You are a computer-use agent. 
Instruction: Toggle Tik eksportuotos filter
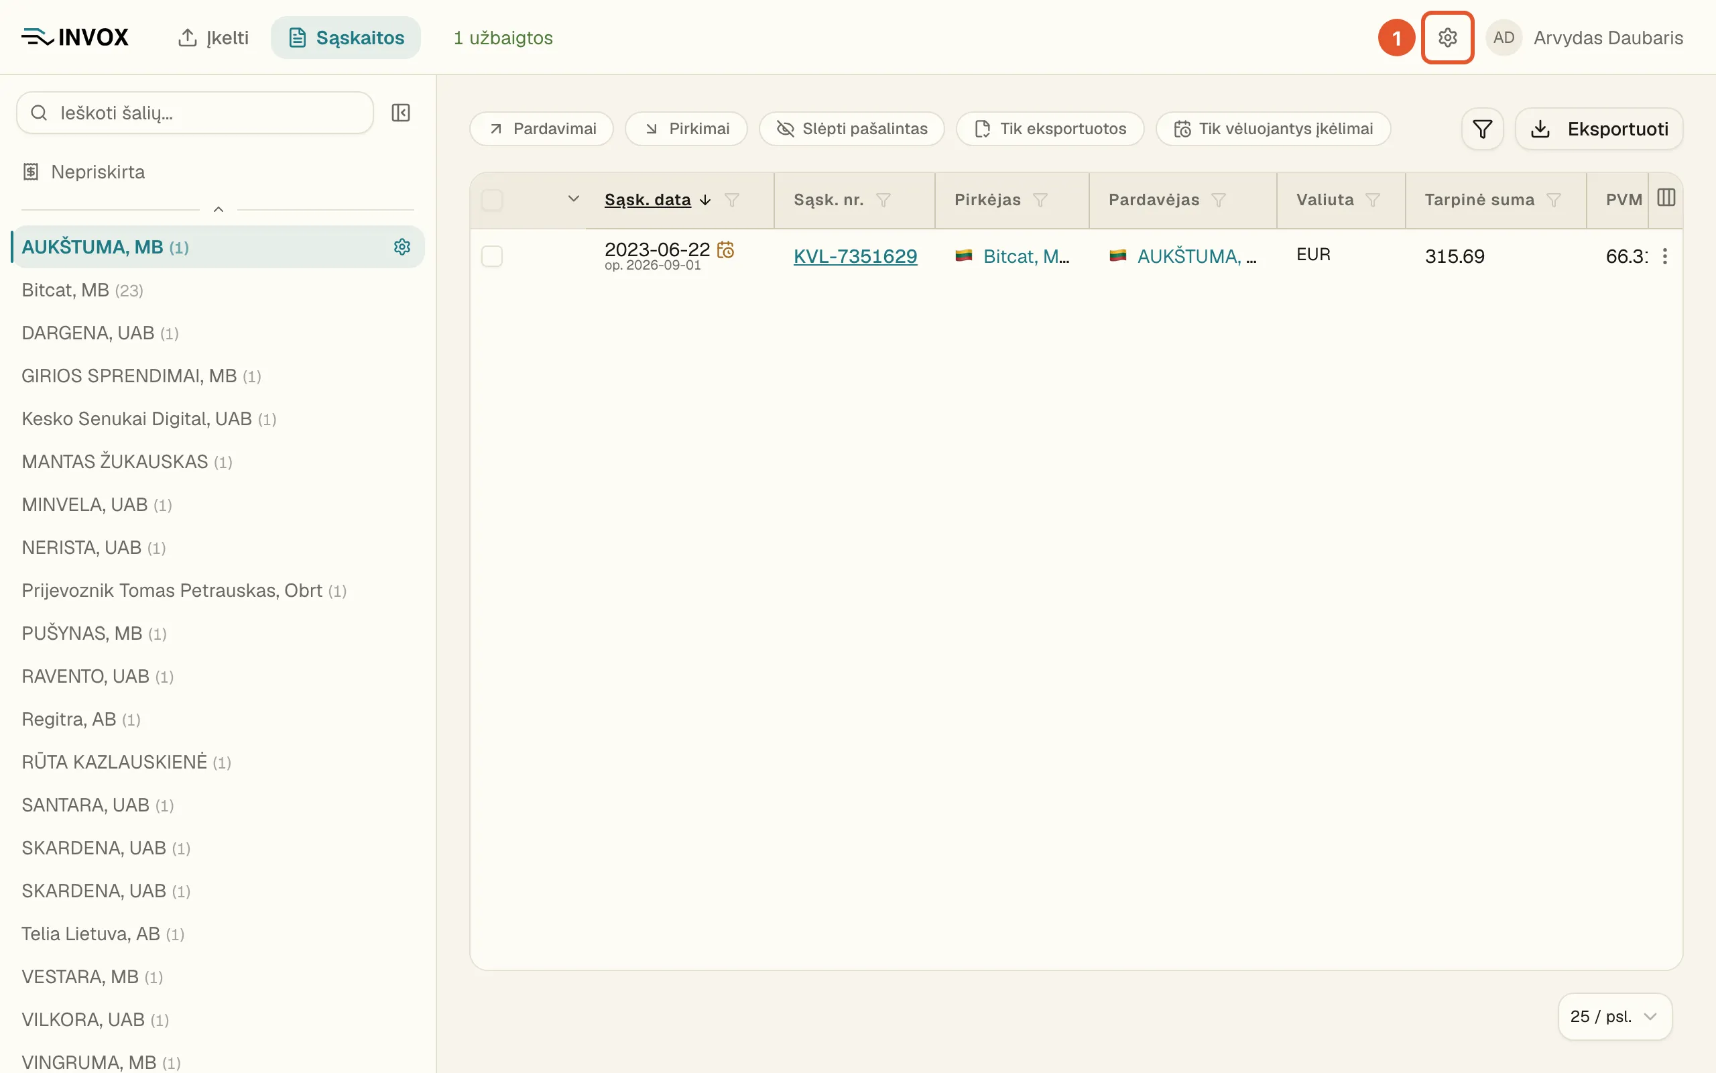[1050, 129]
